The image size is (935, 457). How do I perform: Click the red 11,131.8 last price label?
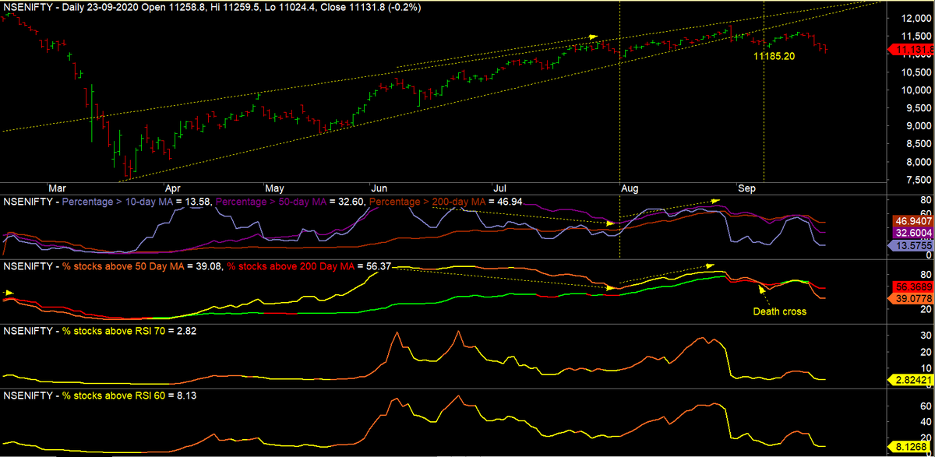pyautogui.click(x=911, y=50)
